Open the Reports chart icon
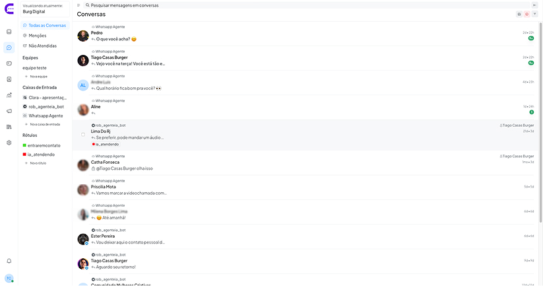The height and width of the screenshot is (286, 543). 9,95
